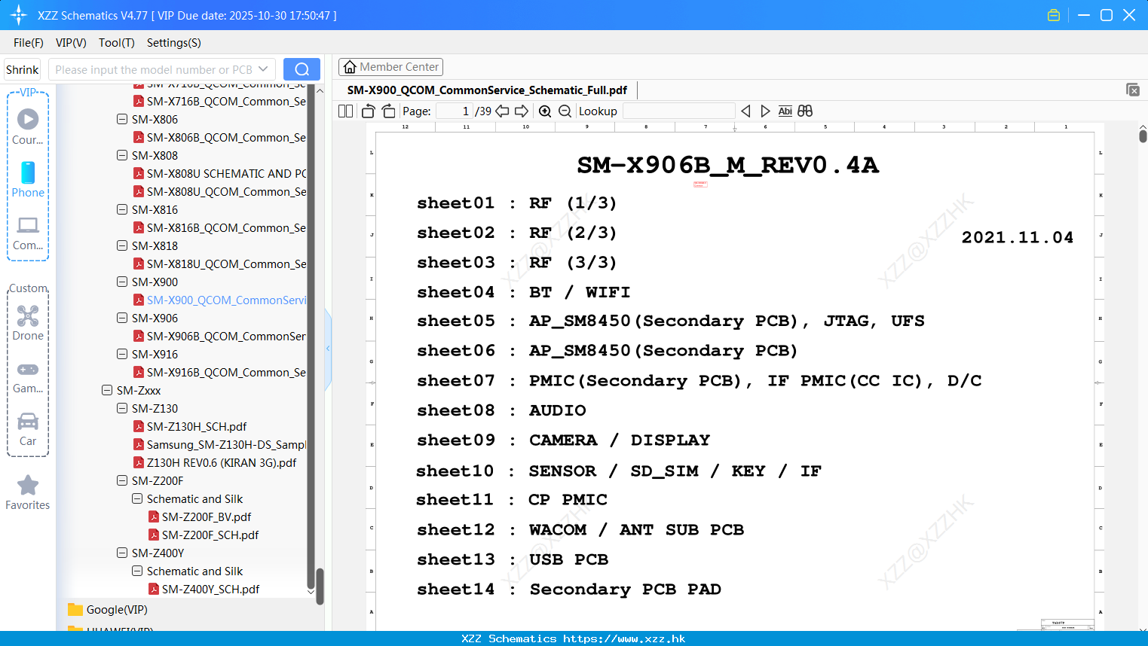Click the Shrink button

coord(23,69)
